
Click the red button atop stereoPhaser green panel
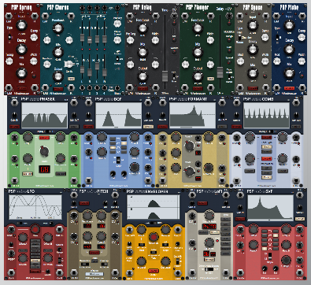tap(44, 138)
